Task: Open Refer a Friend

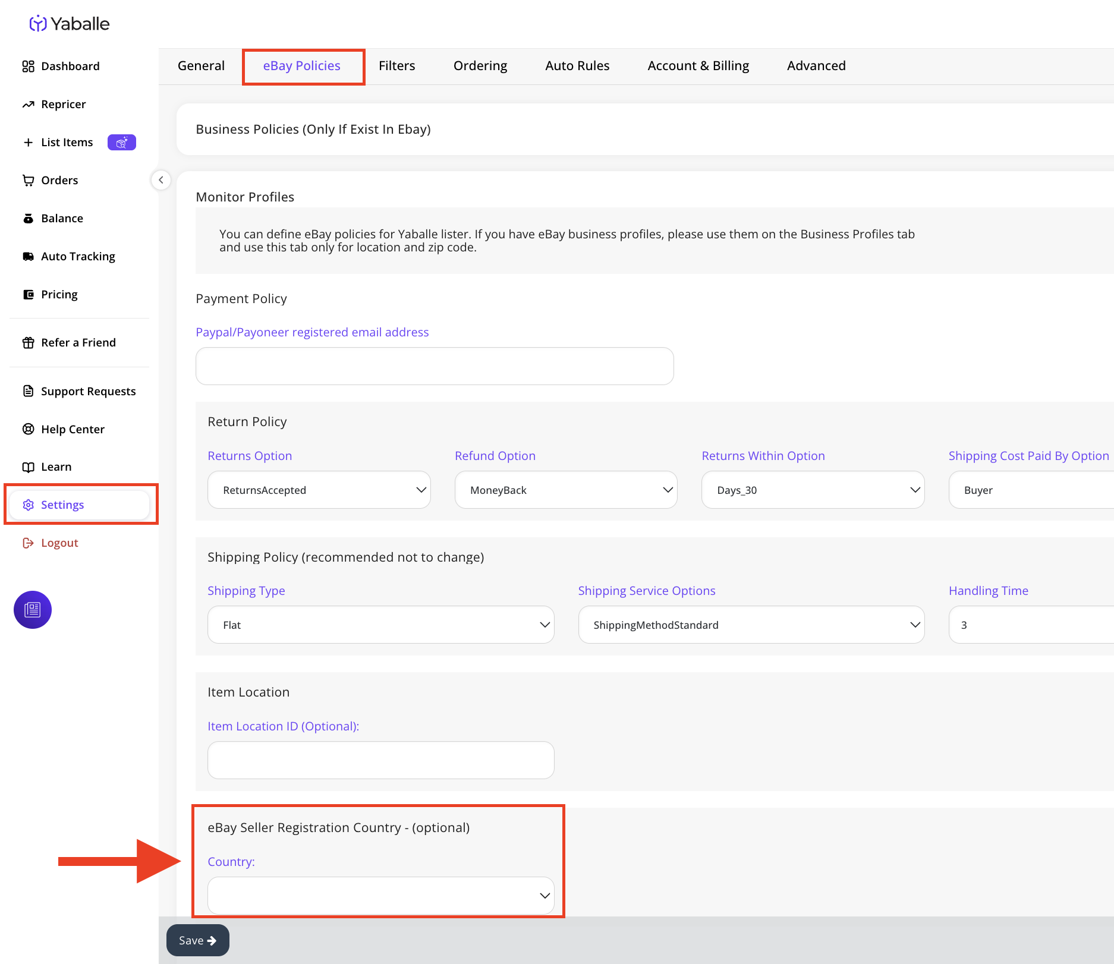Action: [78, 342]
